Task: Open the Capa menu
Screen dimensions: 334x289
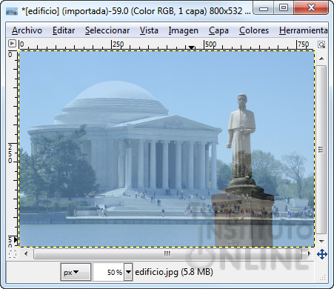Action: 218,30
